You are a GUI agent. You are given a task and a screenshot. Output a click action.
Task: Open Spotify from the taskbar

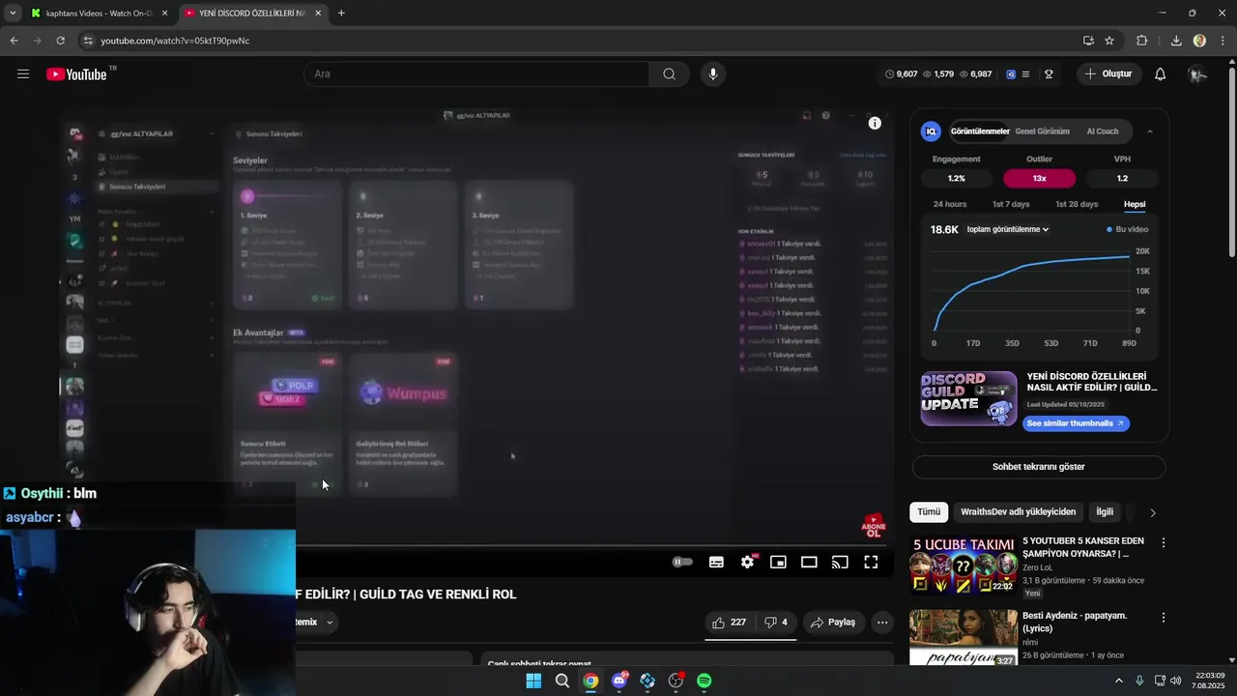704,681
